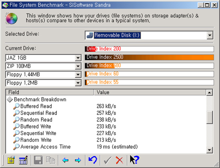Click the floppy disk Save icon
220x168 pixels.
pyautogui.click(x=38, y=160)
